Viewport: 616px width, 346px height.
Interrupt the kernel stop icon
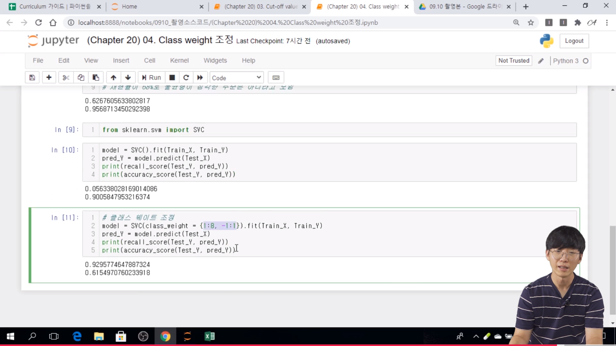pos(172,78)
